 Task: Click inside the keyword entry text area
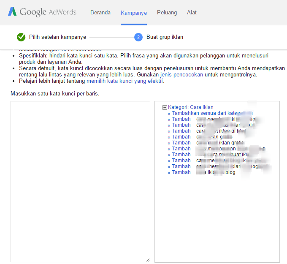(x=80, y=182)
